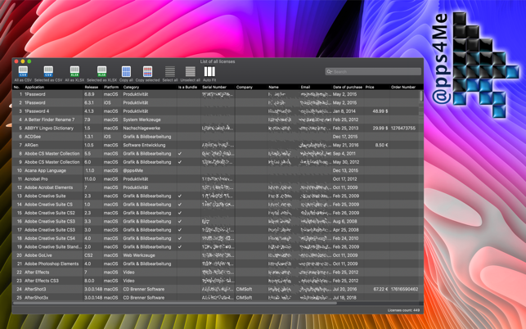Sort by the Release column header
The width and height of the screenshot is (526, 329).
click(x=93, y=87)
